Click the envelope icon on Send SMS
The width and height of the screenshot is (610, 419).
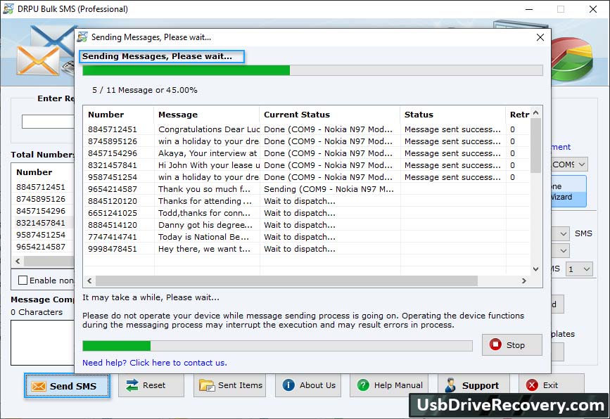click(39, 386)
